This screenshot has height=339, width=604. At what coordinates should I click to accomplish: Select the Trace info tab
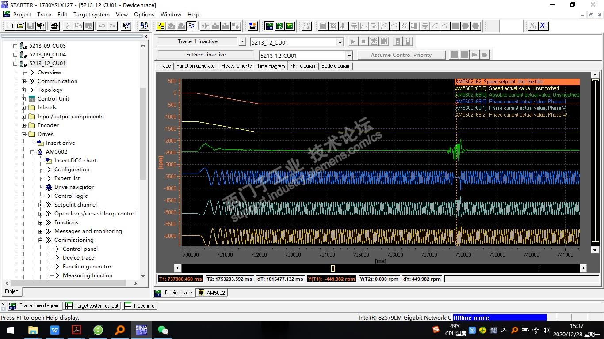pos(140,305)
